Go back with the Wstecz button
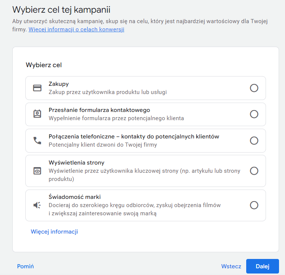Screen dimensions: 285x275 (x=231, y=266)
